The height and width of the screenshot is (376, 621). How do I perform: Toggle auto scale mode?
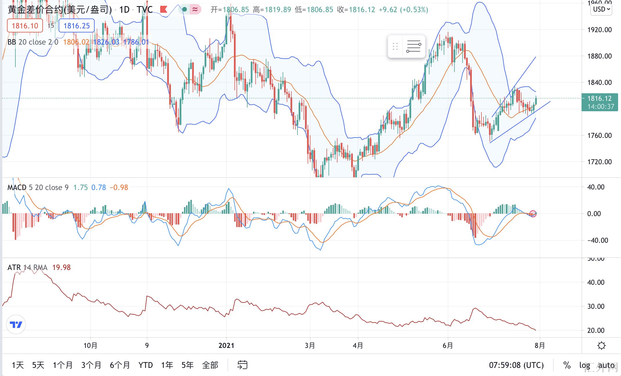coord(606,365)
